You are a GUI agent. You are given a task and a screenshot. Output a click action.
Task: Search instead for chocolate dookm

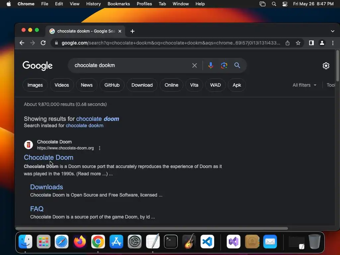[85, 126]
